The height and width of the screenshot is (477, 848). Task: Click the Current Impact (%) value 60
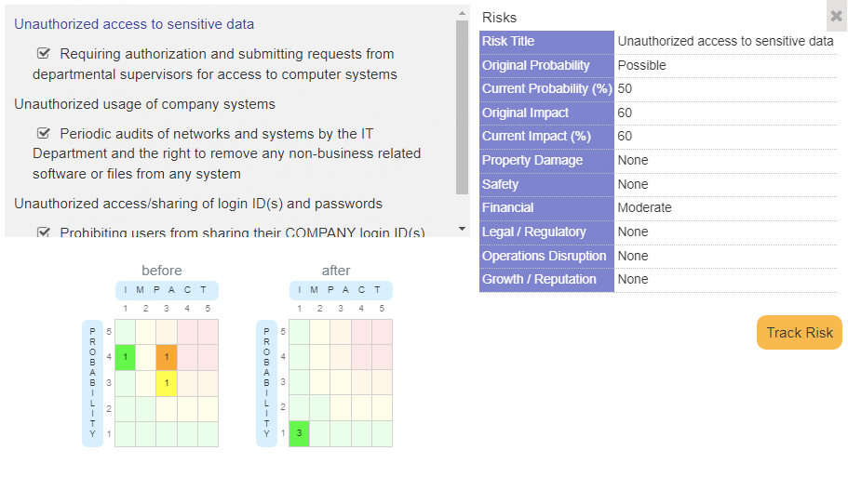click(x=626, y=136)
